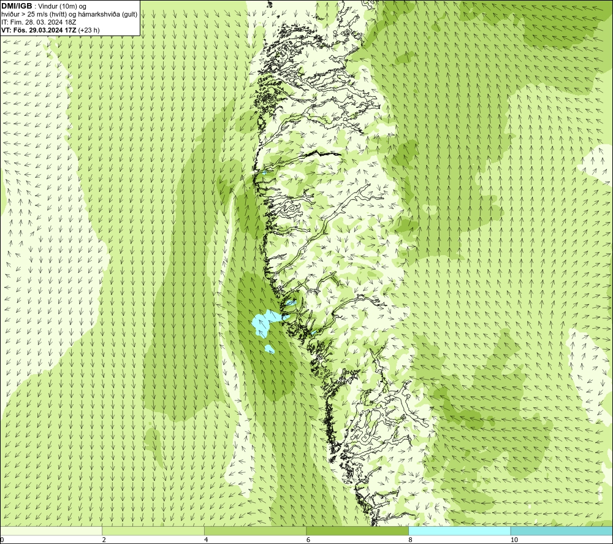
Task: Select the 4–6 m/s medium green legend swatch
Action: point(255,531)
